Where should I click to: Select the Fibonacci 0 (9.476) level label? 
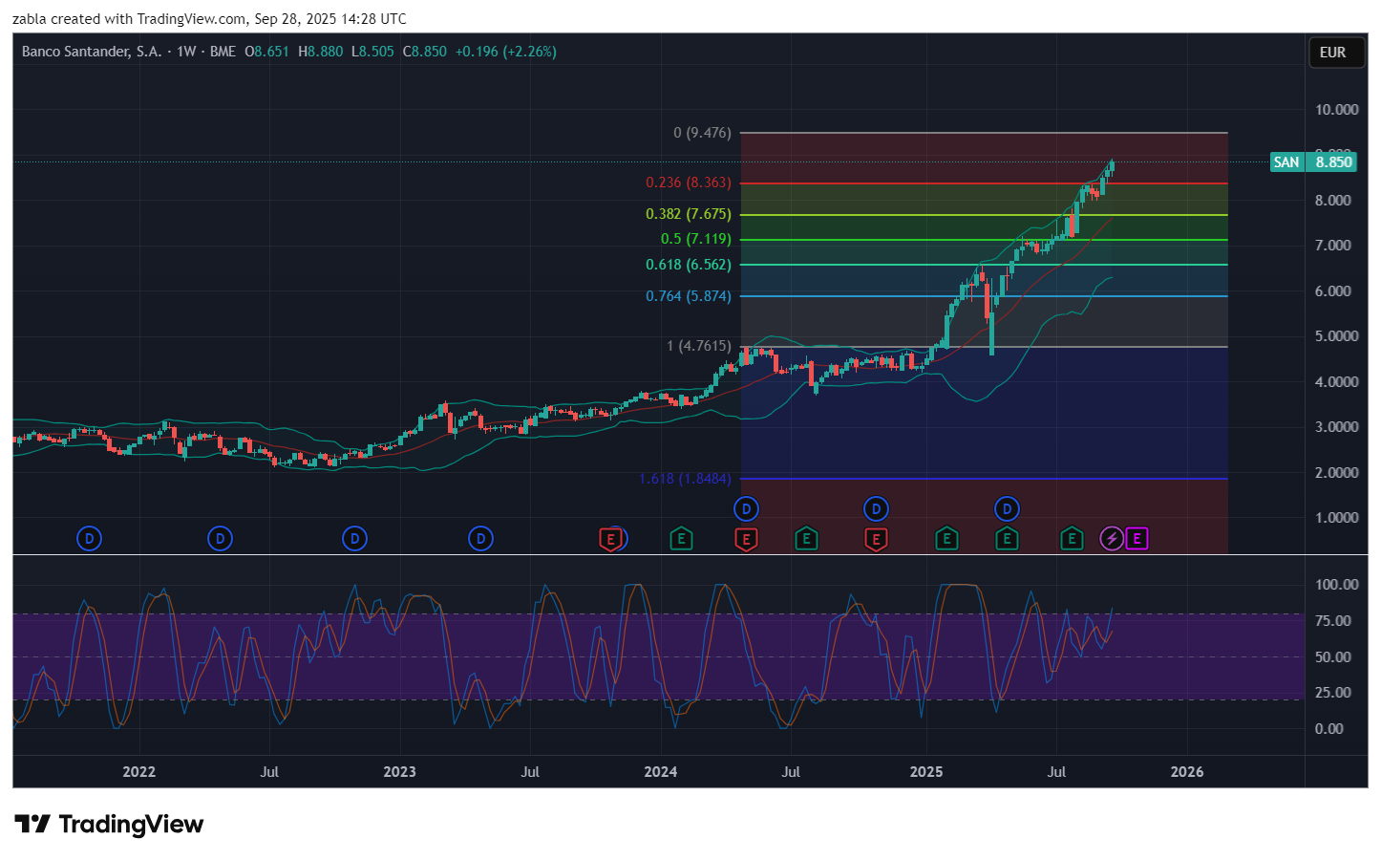click(x=702, y=133)
